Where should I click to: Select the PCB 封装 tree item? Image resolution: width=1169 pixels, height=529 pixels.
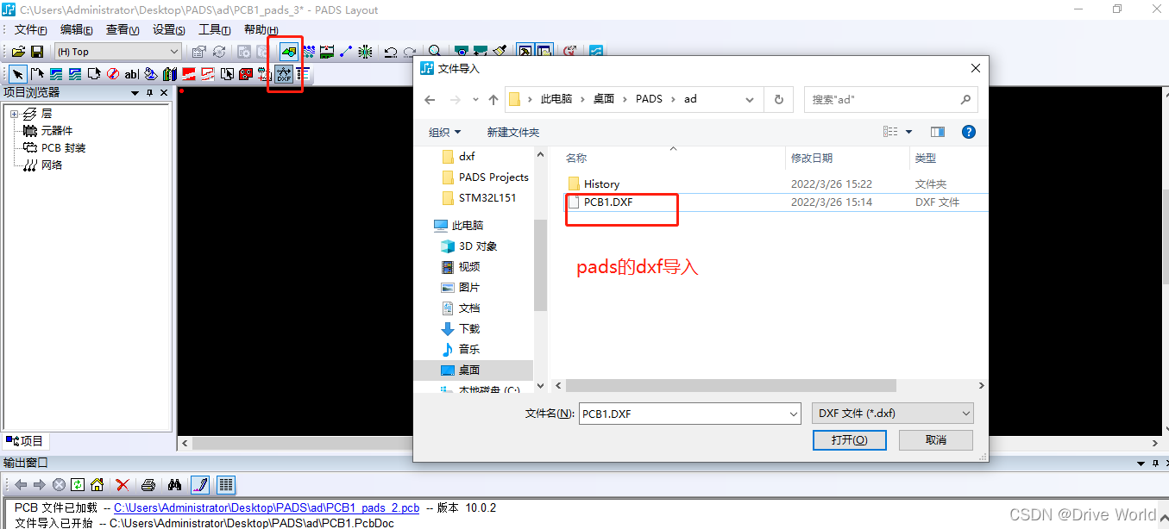click(x=64, y=148)
